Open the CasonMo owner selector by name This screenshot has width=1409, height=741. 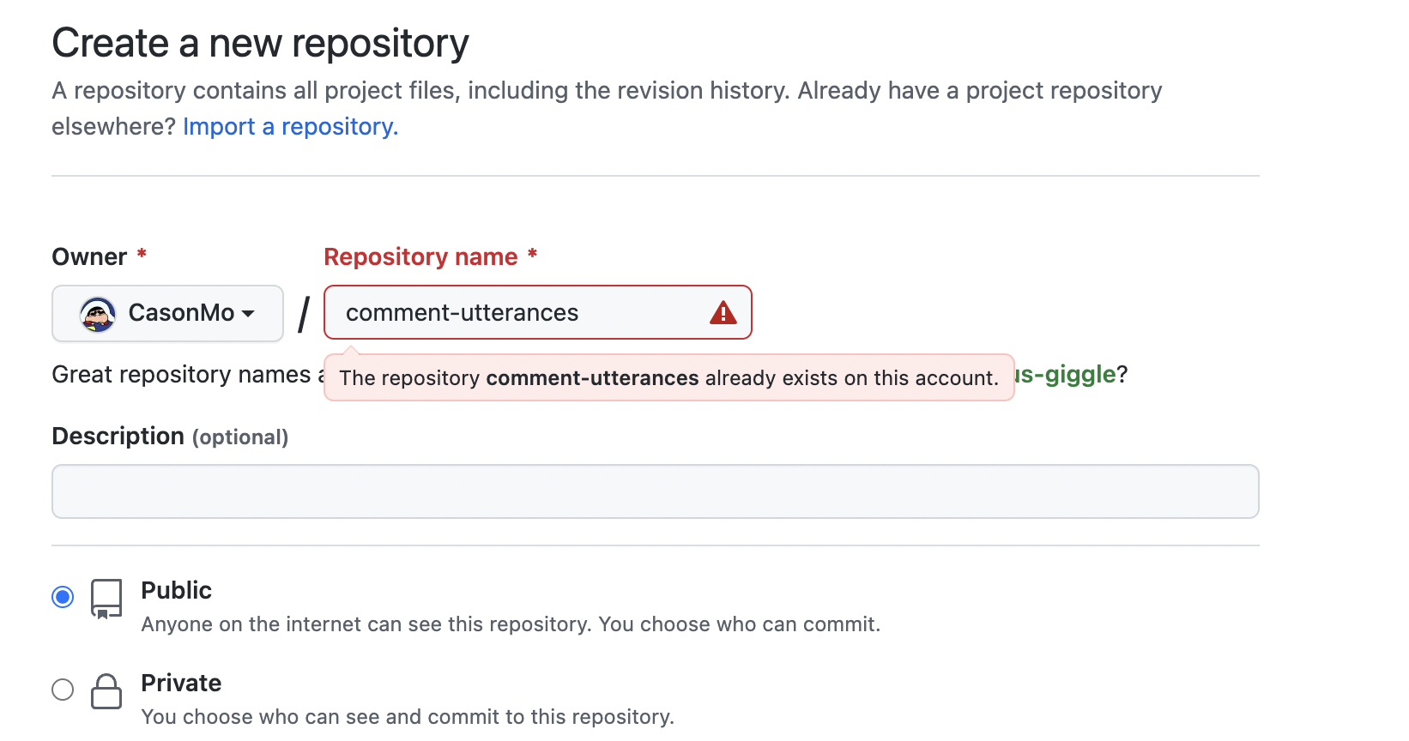pyautogui.click(x=181, y=313)
